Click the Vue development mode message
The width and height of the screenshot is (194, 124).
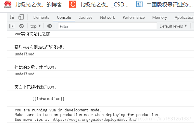(87, 115)
